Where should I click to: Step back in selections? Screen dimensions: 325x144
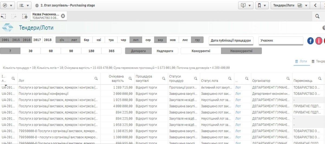point(4,16)
